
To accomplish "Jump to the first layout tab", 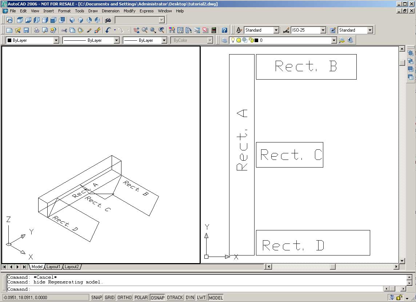I will point(4,267).
